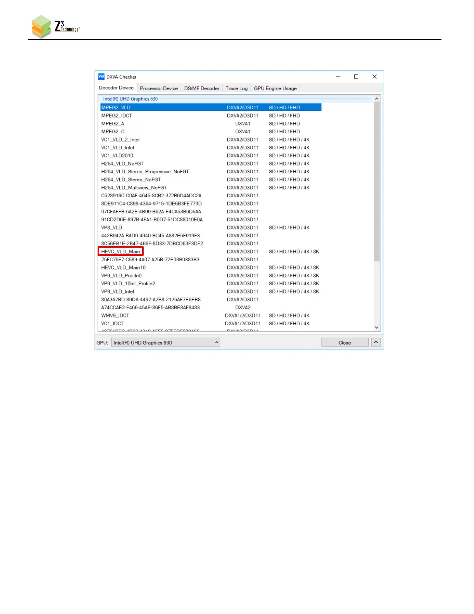Select the VP9_VLD_Profile0 entry
This screenshot has width=474, height=614.
pos(211,276)
